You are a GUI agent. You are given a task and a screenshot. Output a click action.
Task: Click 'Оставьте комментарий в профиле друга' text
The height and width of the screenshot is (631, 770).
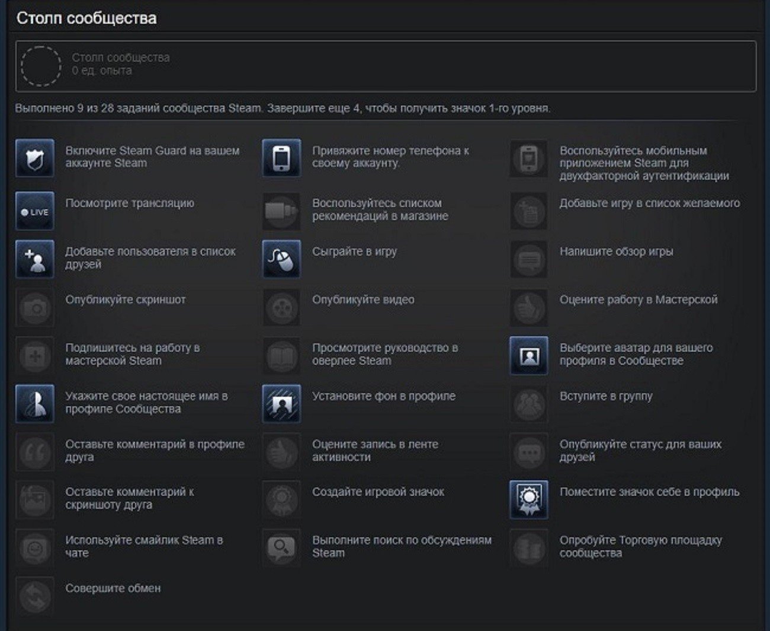coord(155,451)
